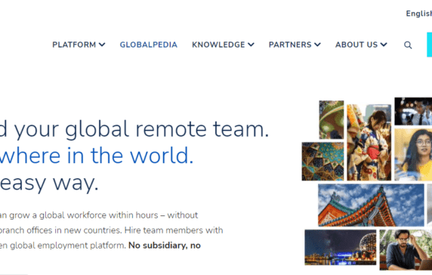Screen dimensions: 432x275
Task: Expand the ABOUT US menu chevron
Action: tap(384, 45)
